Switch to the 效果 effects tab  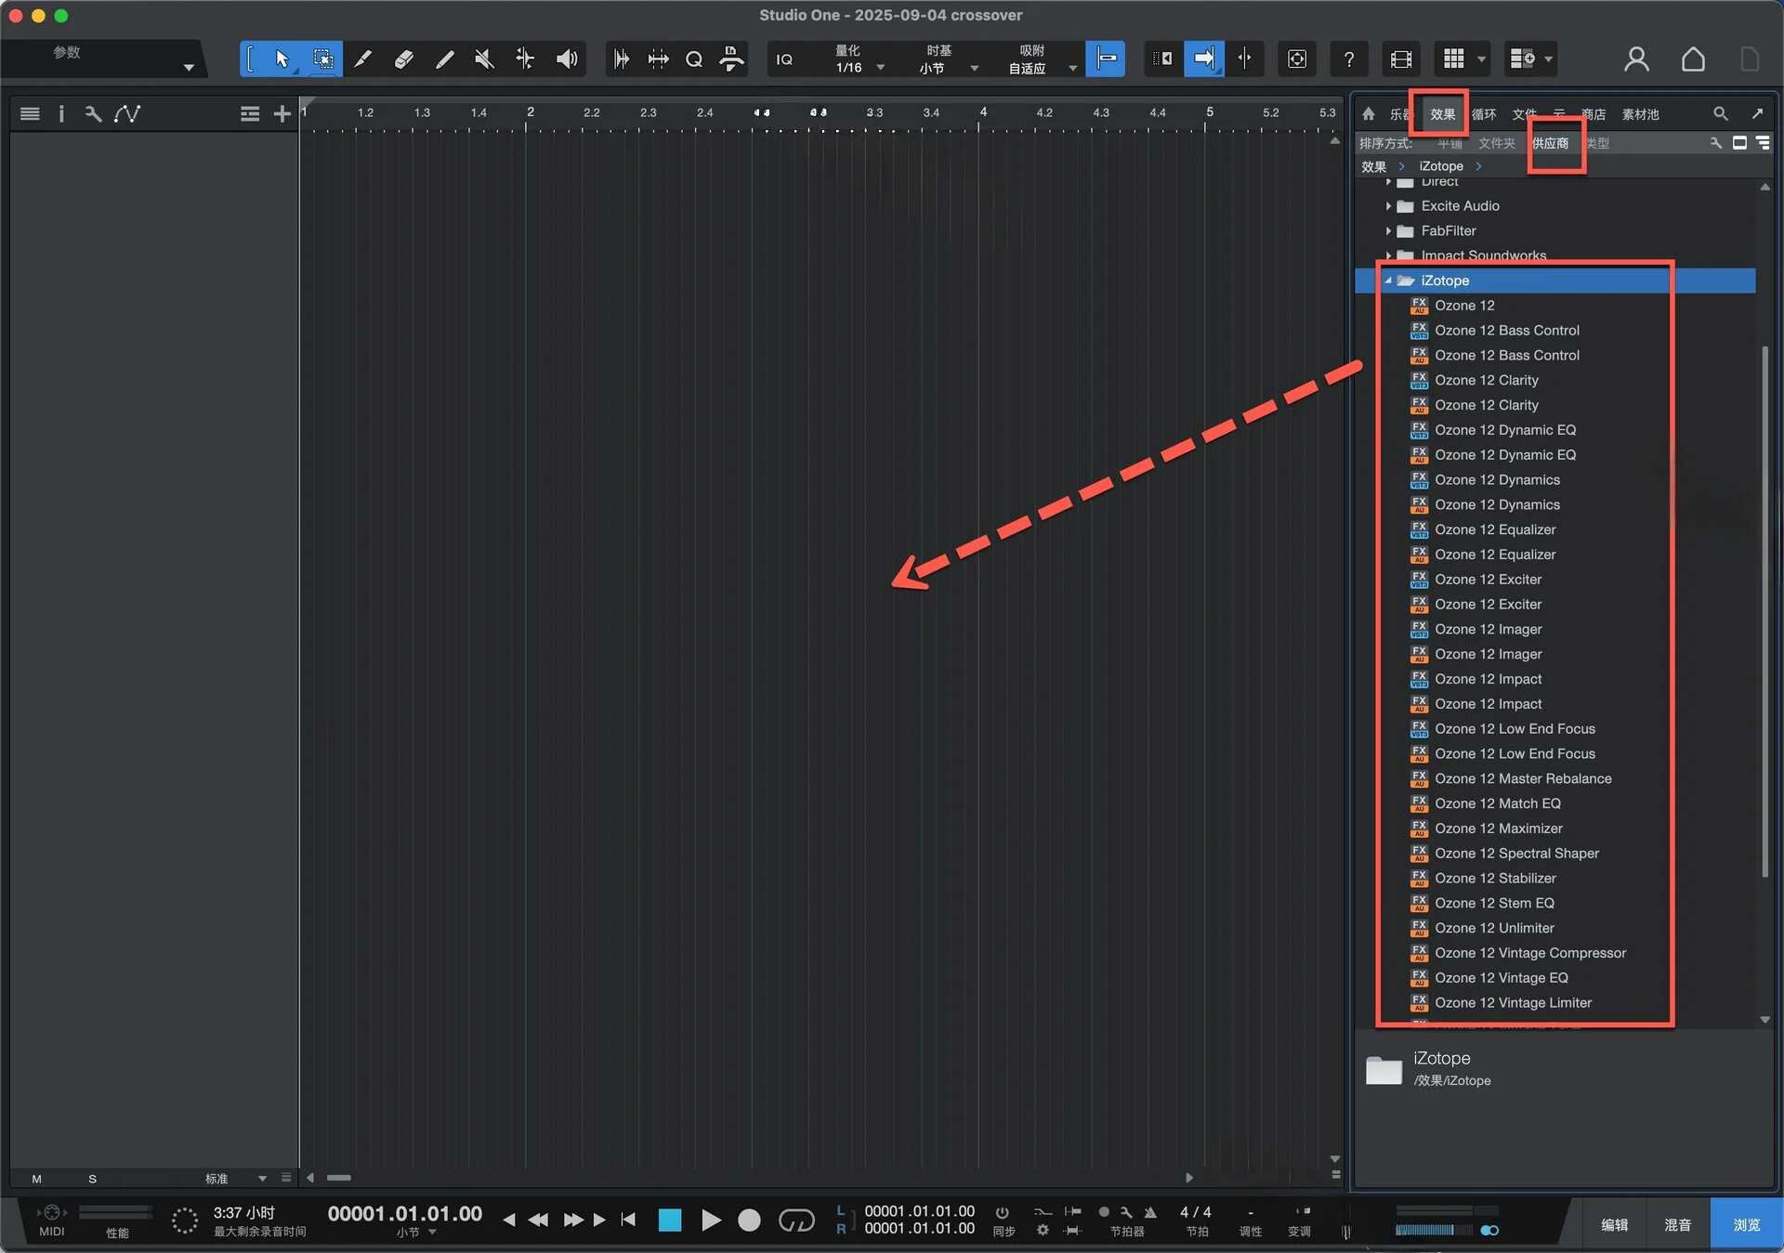pos(1442,114)
